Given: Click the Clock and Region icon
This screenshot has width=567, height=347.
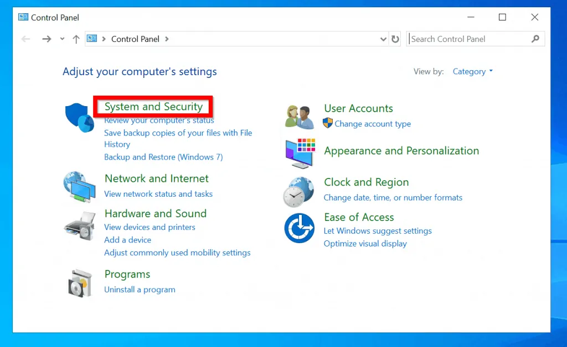Looking at the screenshot, I should pos(299,191).
